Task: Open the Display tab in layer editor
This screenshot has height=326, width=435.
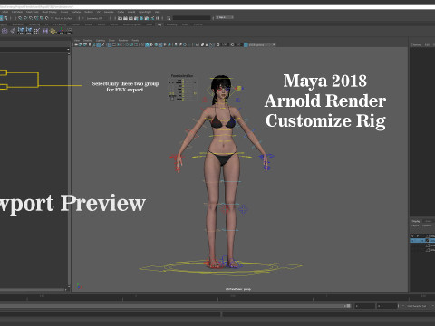Action: pos(416,221)
